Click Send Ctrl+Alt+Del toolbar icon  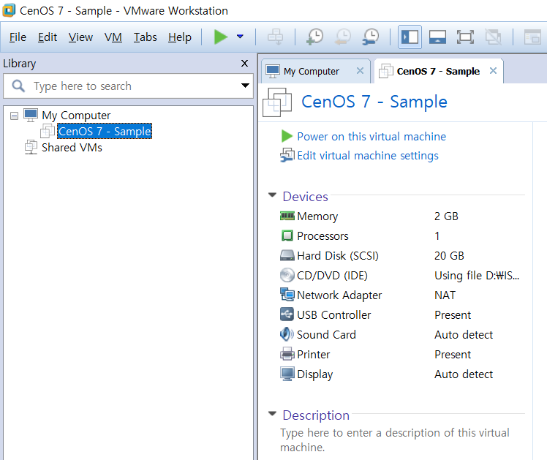pos(275,37)
